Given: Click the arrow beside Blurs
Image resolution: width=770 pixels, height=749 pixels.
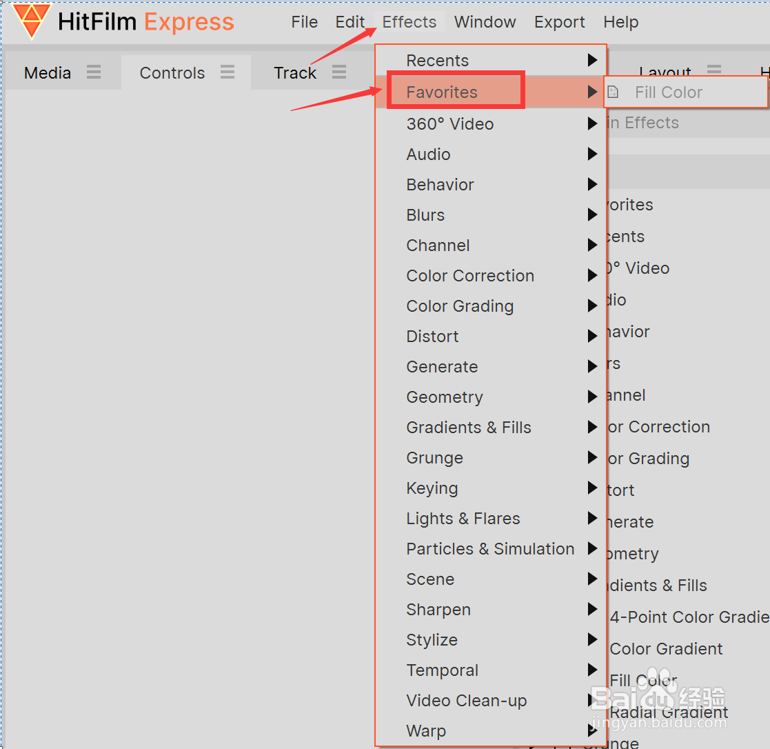Looking at the screenshot, I should (x=592, y=214).
